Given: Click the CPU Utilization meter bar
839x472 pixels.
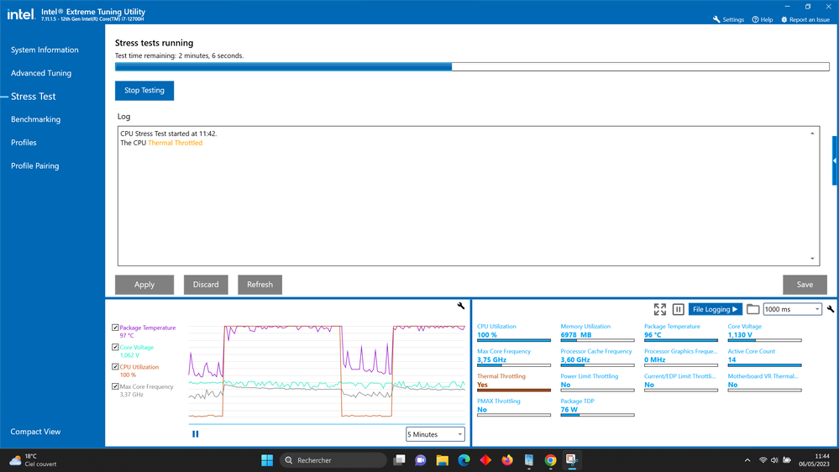Looking at the screenshot, I should (x=514, y=340).
